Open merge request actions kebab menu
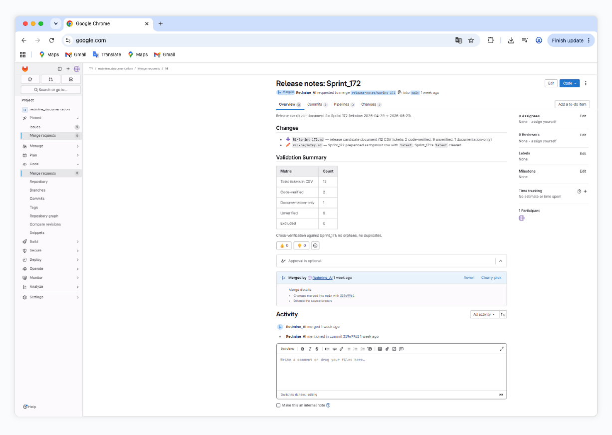 pos(586,83)
